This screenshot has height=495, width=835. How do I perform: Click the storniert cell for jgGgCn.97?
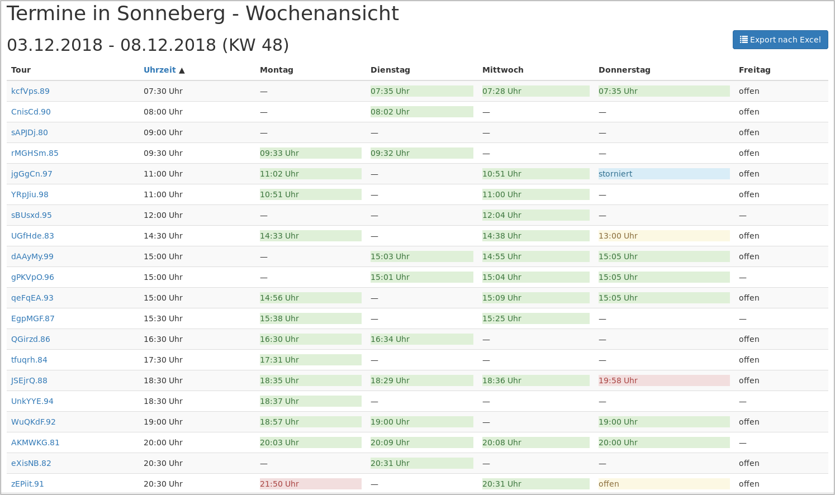pyautogui.click(x=663, y=174)
